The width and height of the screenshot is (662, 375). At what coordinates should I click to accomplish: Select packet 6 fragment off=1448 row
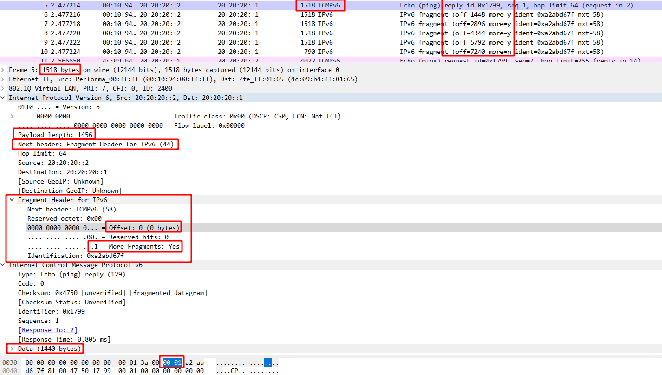[x=331, y=14]
